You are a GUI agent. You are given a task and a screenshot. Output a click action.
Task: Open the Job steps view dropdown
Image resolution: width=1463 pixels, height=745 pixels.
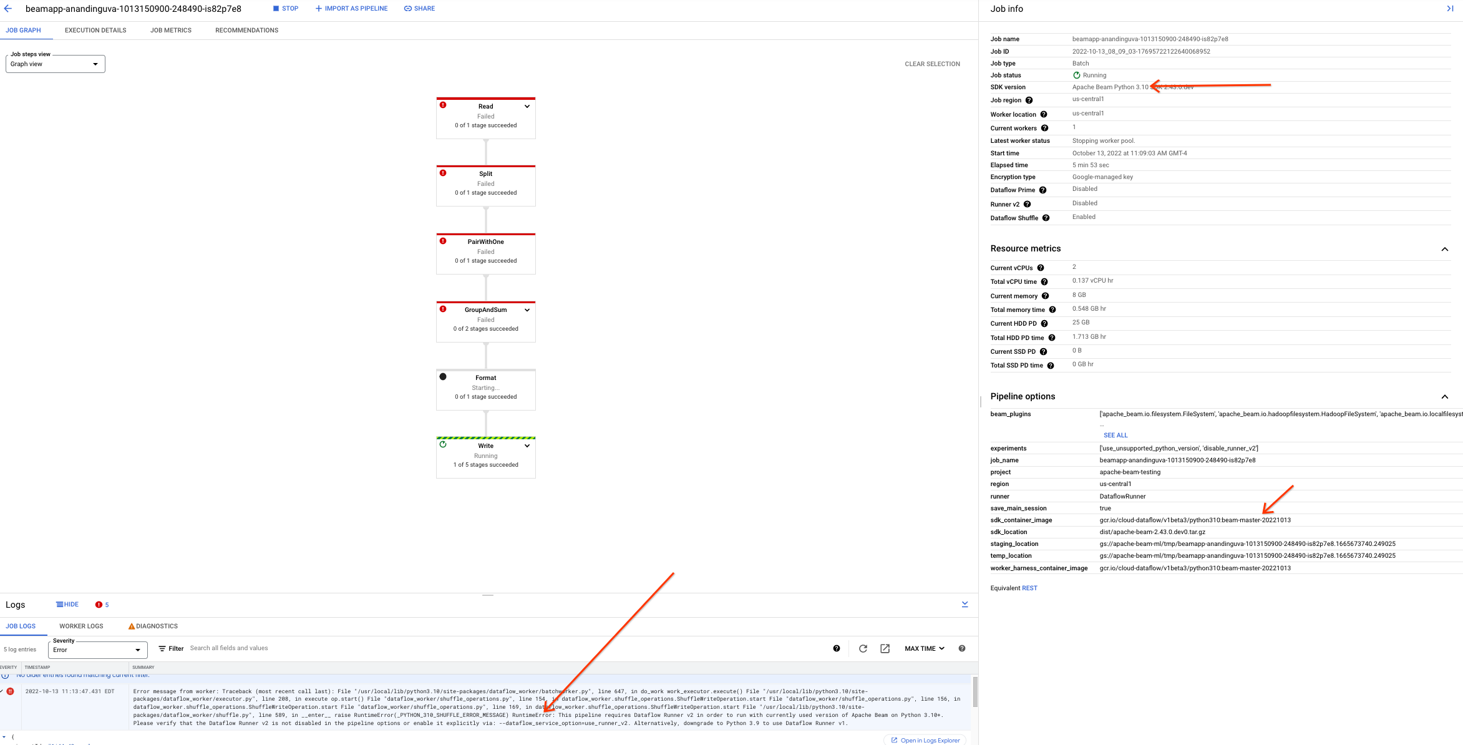tap(55, 64)
